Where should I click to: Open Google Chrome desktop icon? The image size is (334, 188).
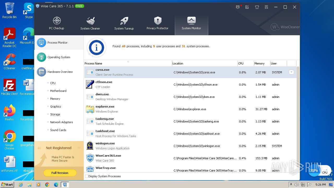pyautogui.click(x=9, y=140)
